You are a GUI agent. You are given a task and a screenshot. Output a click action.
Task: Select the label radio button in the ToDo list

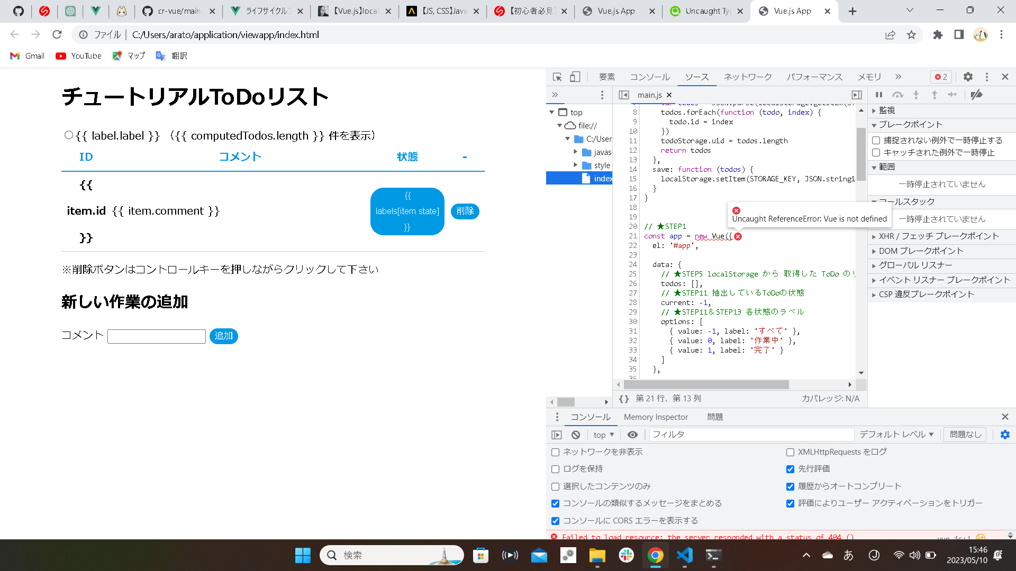pos(68,135)
